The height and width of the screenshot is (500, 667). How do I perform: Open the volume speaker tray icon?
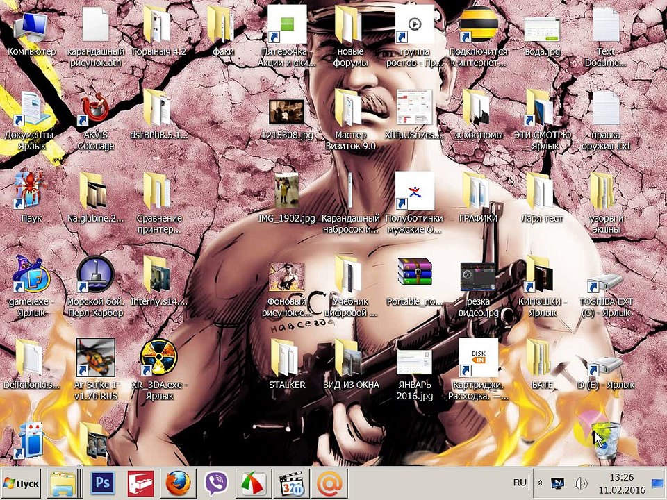pos(580,483)
